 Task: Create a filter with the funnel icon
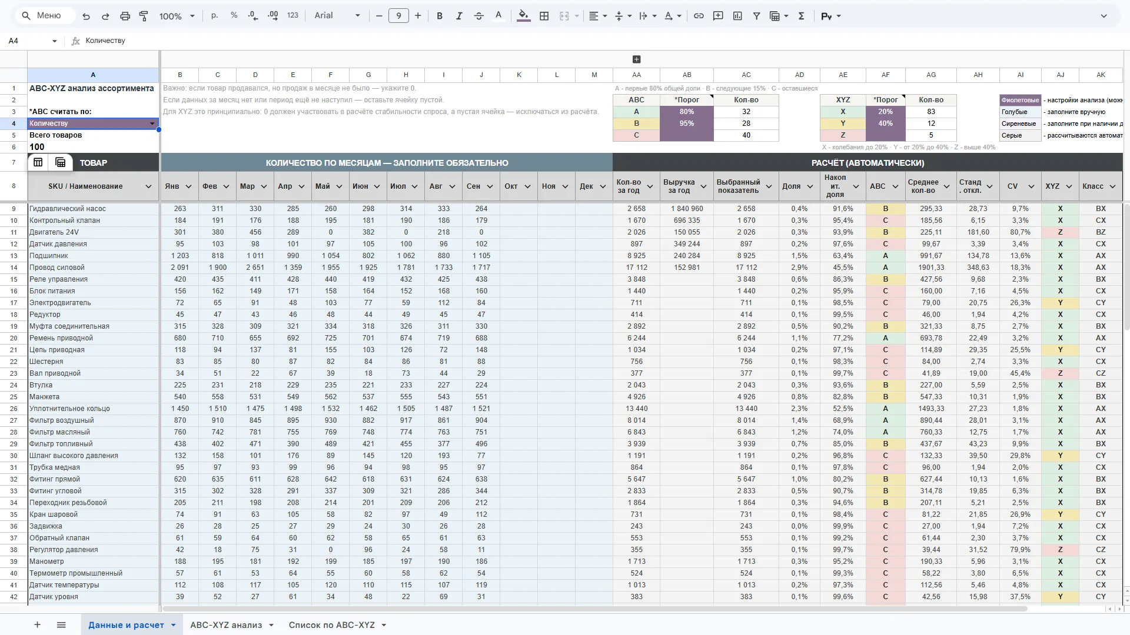click(757, 16)
